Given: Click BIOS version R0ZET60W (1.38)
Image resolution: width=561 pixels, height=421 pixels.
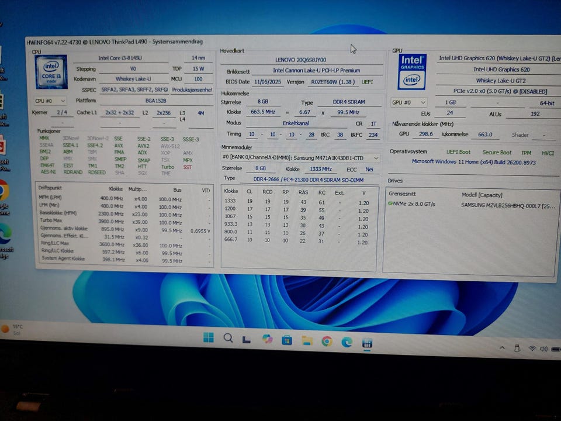Looking at the screenshot, I should click(333, 82).
